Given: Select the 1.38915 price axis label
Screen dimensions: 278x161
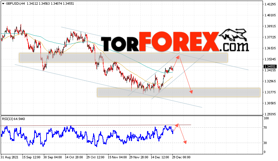Looking at the screenshot, I should point(270,26).
